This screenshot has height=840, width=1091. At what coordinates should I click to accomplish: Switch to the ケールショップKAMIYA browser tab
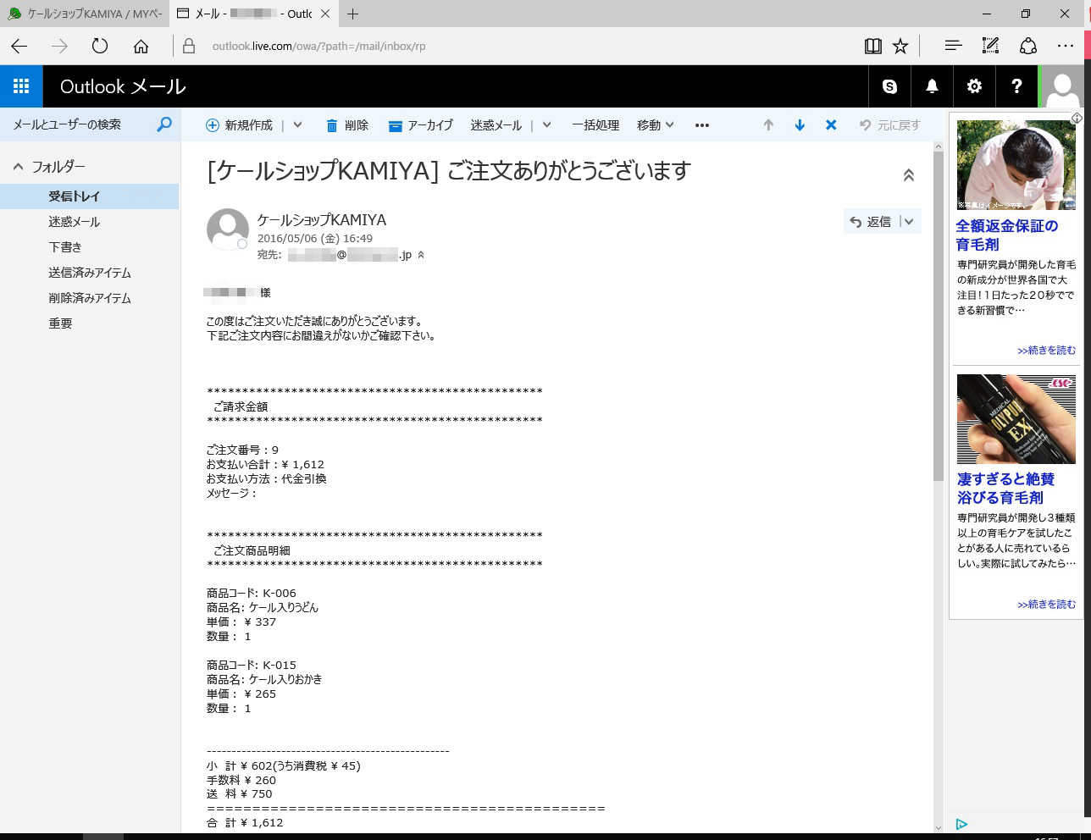pos(85,14)
